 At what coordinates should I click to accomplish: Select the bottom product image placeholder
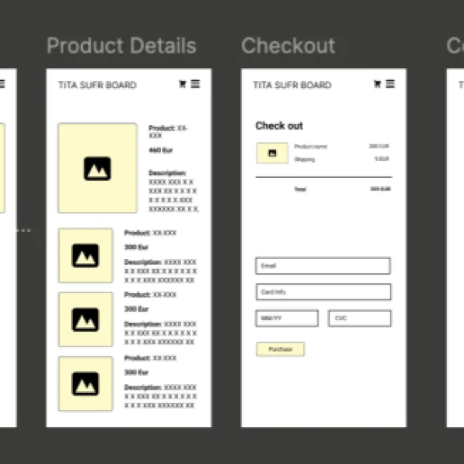(86, 384)
